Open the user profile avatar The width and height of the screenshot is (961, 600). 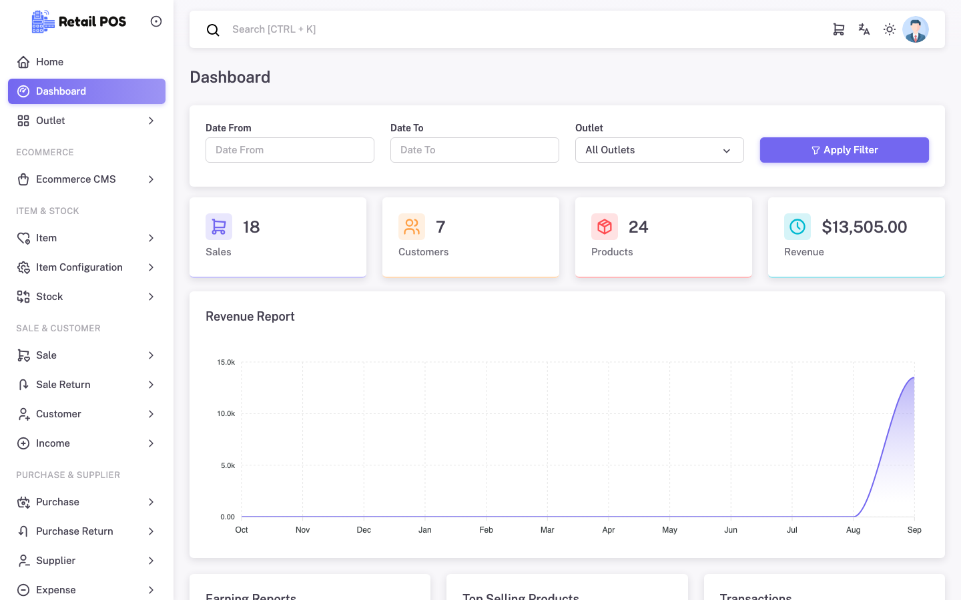pyautogui.click(x=916, y=29)
